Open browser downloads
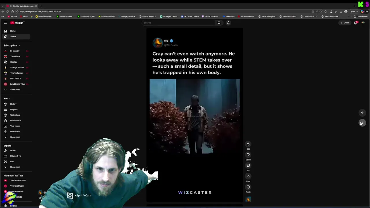 pyautogui.click(x=341, y=12)
